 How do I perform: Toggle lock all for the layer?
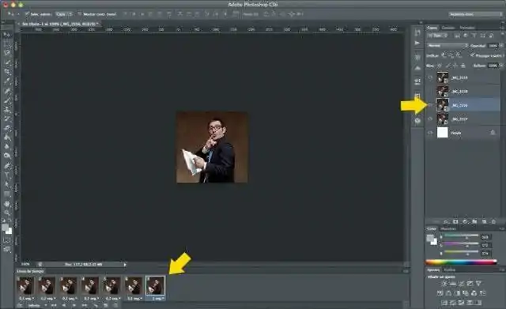tap(463, 66)
